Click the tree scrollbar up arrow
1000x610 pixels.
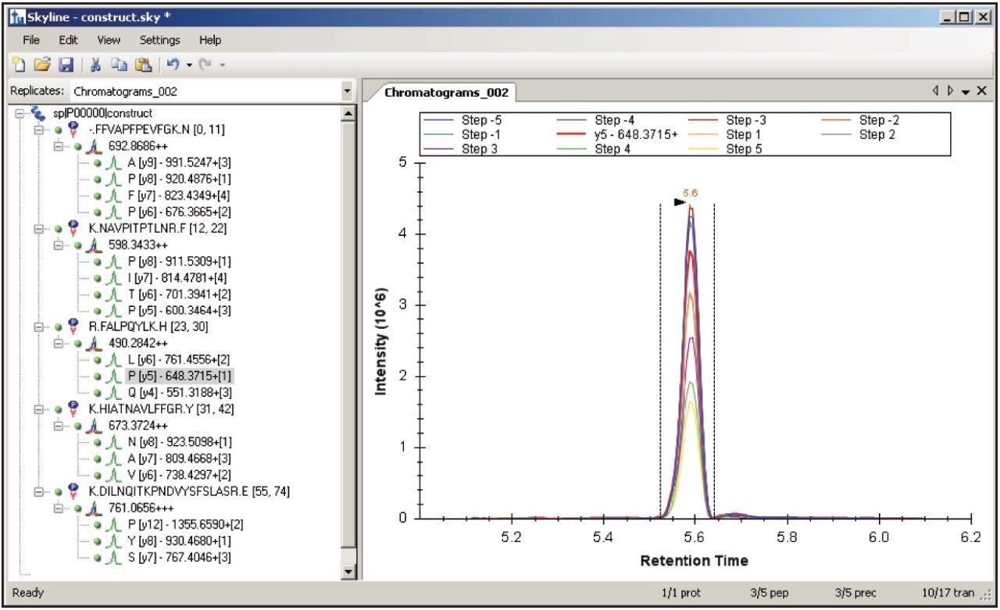tap(348, 114)
